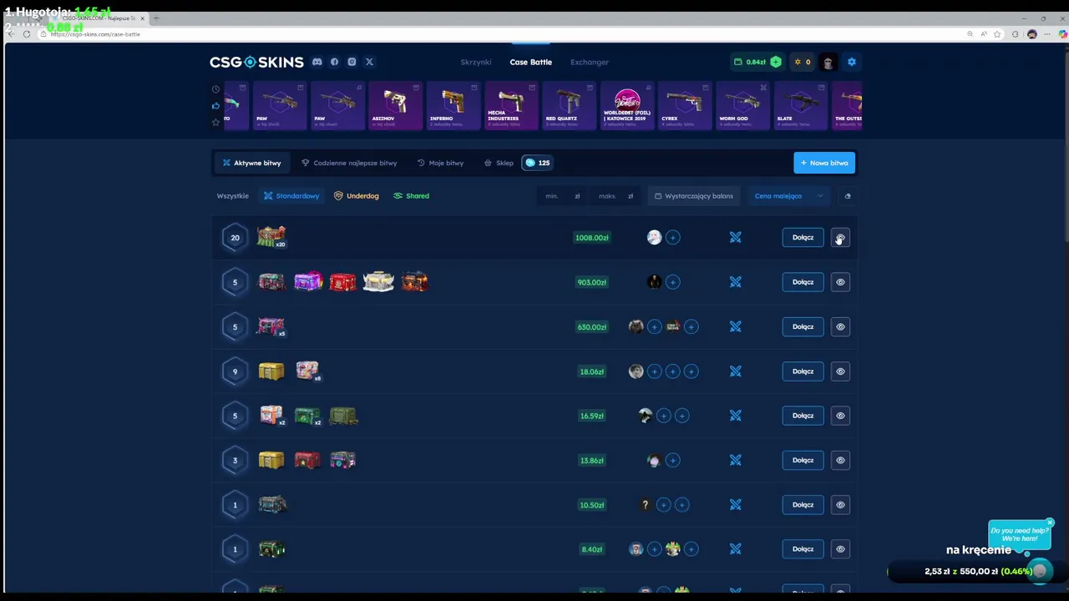Click the maks. price input field

click(616, 196)
